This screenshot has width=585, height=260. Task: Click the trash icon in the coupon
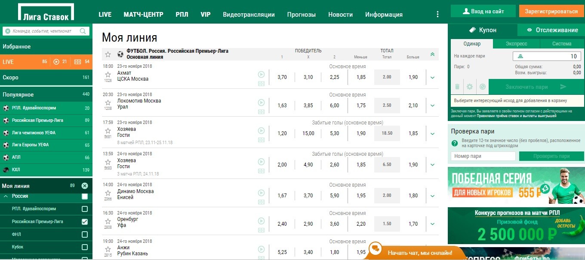click(x=457, y=87)
